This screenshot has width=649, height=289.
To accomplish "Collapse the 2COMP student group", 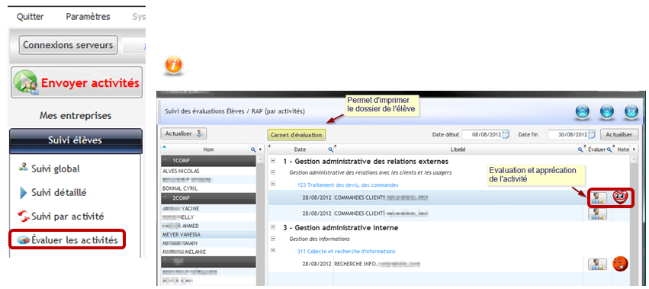I will (165, 198).
